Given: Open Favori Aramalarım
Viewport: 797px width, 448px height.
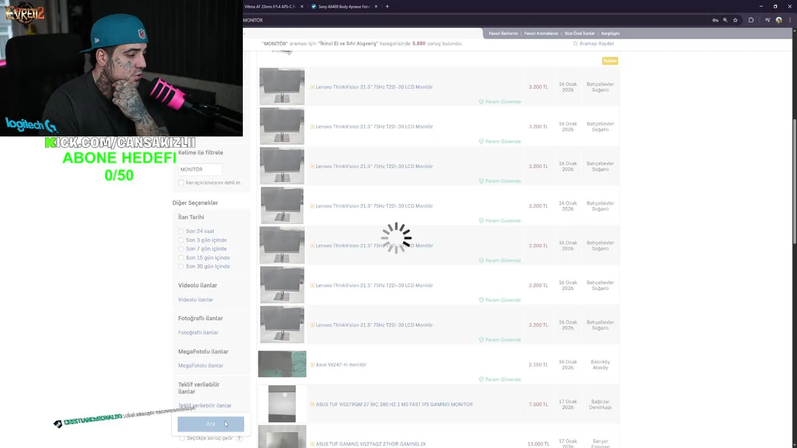Looking at the screenshot, I should 541,34.
